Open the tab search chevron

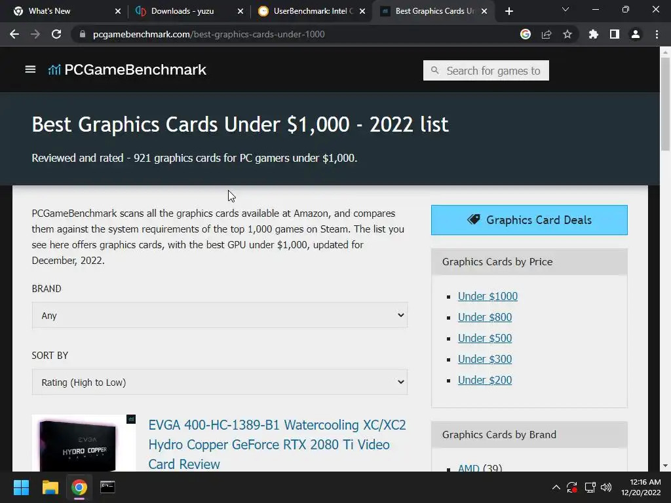click(566, 9)
